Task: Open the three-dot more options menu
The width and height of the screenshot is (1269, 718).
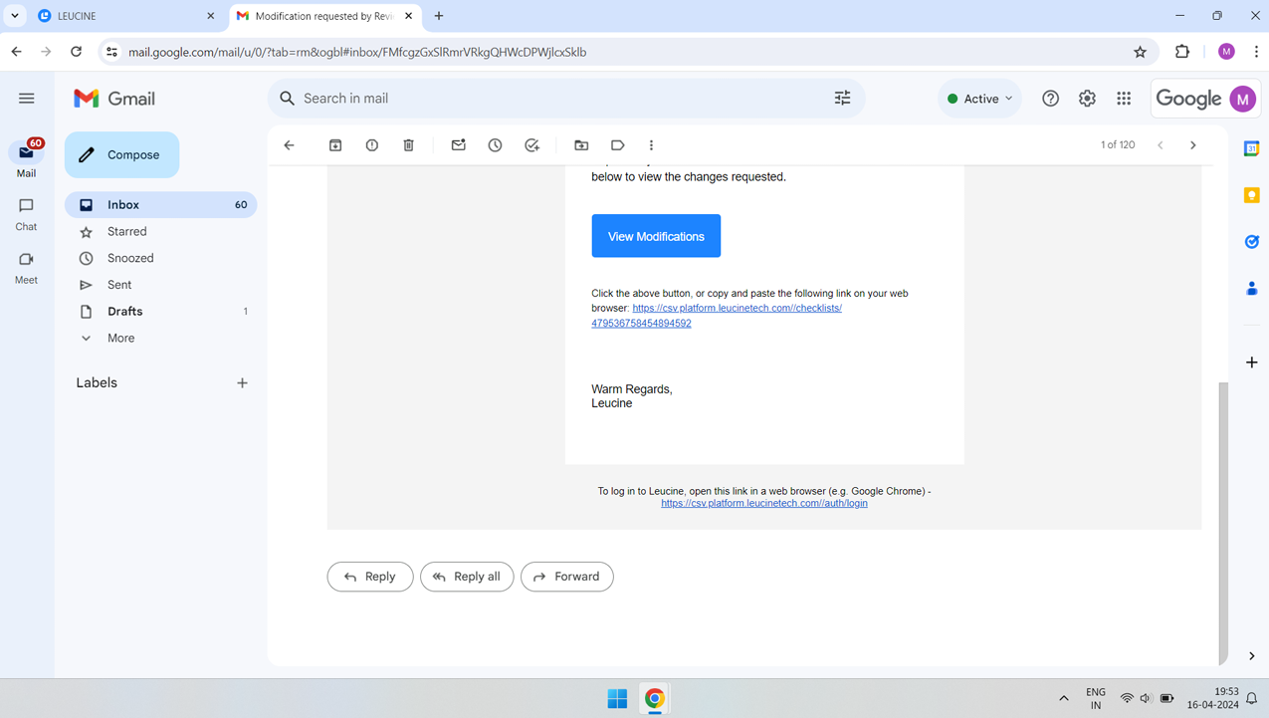Action: (x=651, y=144)
